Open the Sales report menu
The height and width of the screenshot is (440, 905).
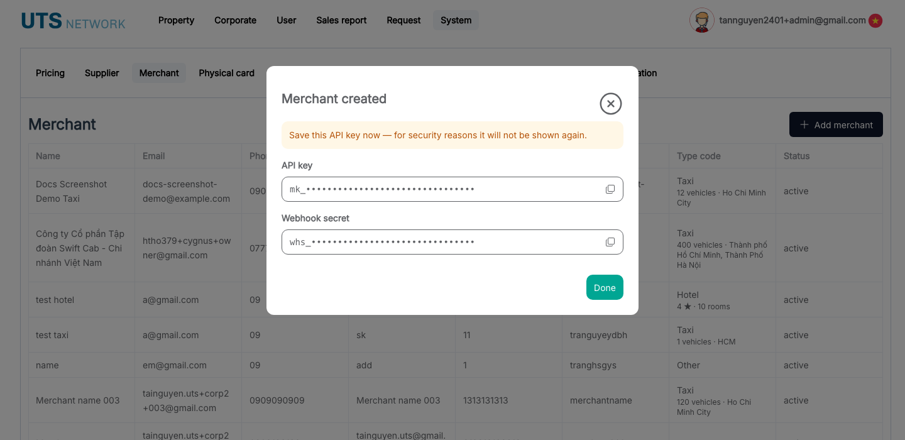(341, 20)
